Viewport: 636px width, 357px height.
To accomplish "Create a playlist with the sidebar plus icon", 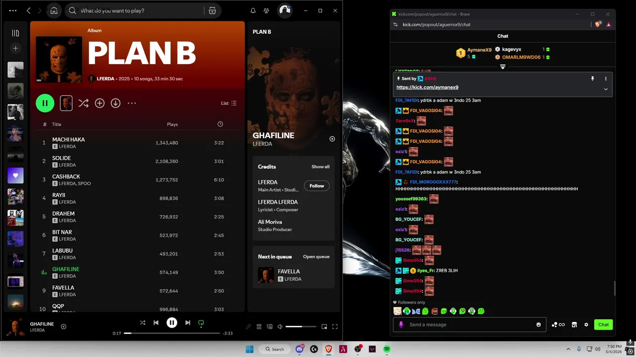I will click(15, 48).
